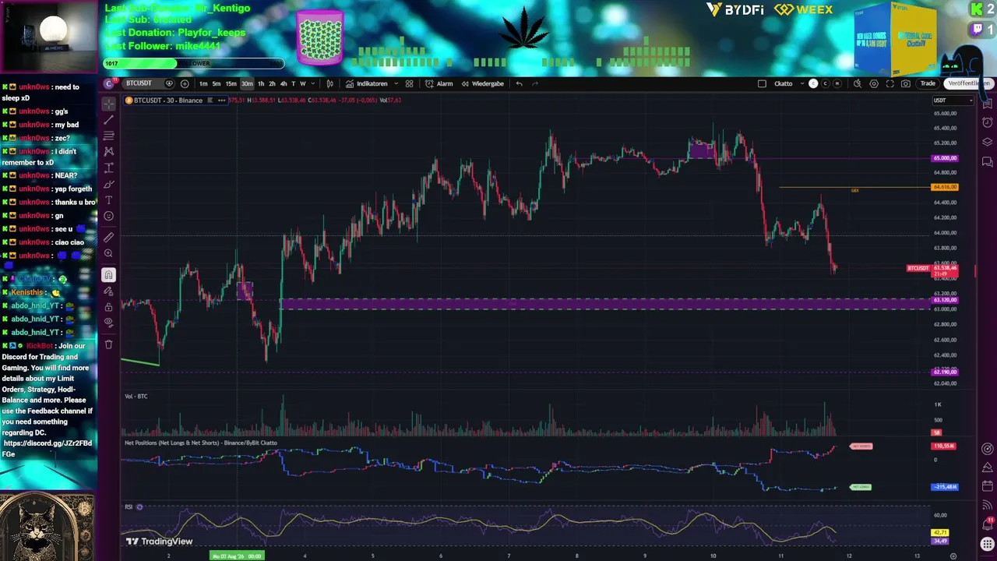Select the crosshair cursor tool
The width and height of the screenshot is (997, 561).
108,104
